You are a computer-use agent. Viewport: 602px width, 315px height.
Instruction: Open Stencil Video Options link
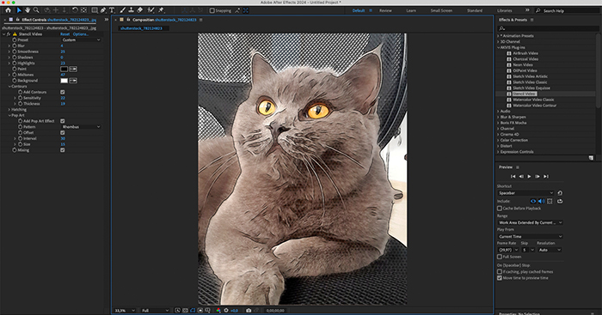[81, 34]
